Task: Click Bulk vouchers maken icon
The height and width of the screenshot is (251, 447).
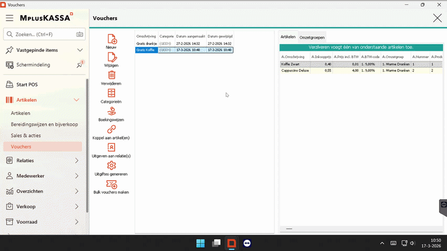Action: coord(111,184)
